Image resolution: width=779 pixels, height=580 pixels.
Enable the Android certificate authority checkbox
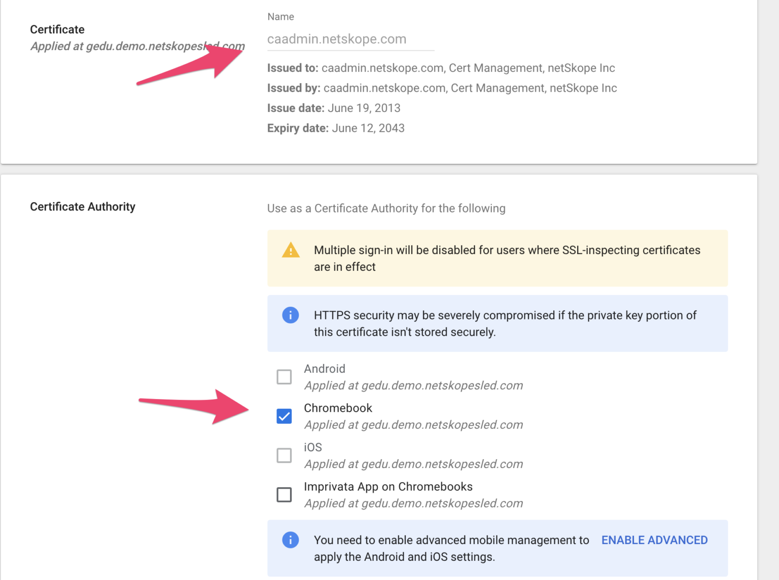(x=285, y=377)
